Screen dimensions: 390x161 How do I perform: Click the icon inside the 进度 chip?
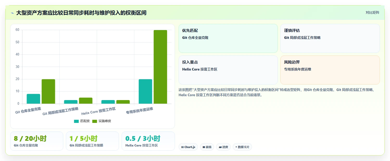220,147
